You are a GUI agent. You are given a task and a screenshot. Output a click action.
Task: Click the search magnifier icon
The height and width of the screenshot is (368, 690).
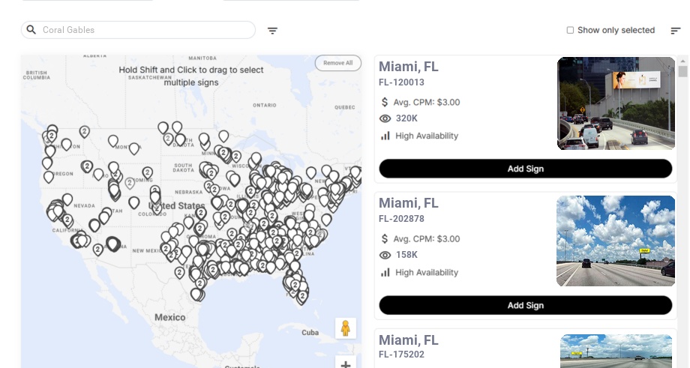[x=31, y=30]
